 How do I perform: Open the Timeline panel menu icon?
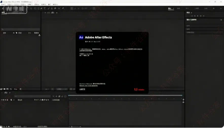[x=10, y=93]
